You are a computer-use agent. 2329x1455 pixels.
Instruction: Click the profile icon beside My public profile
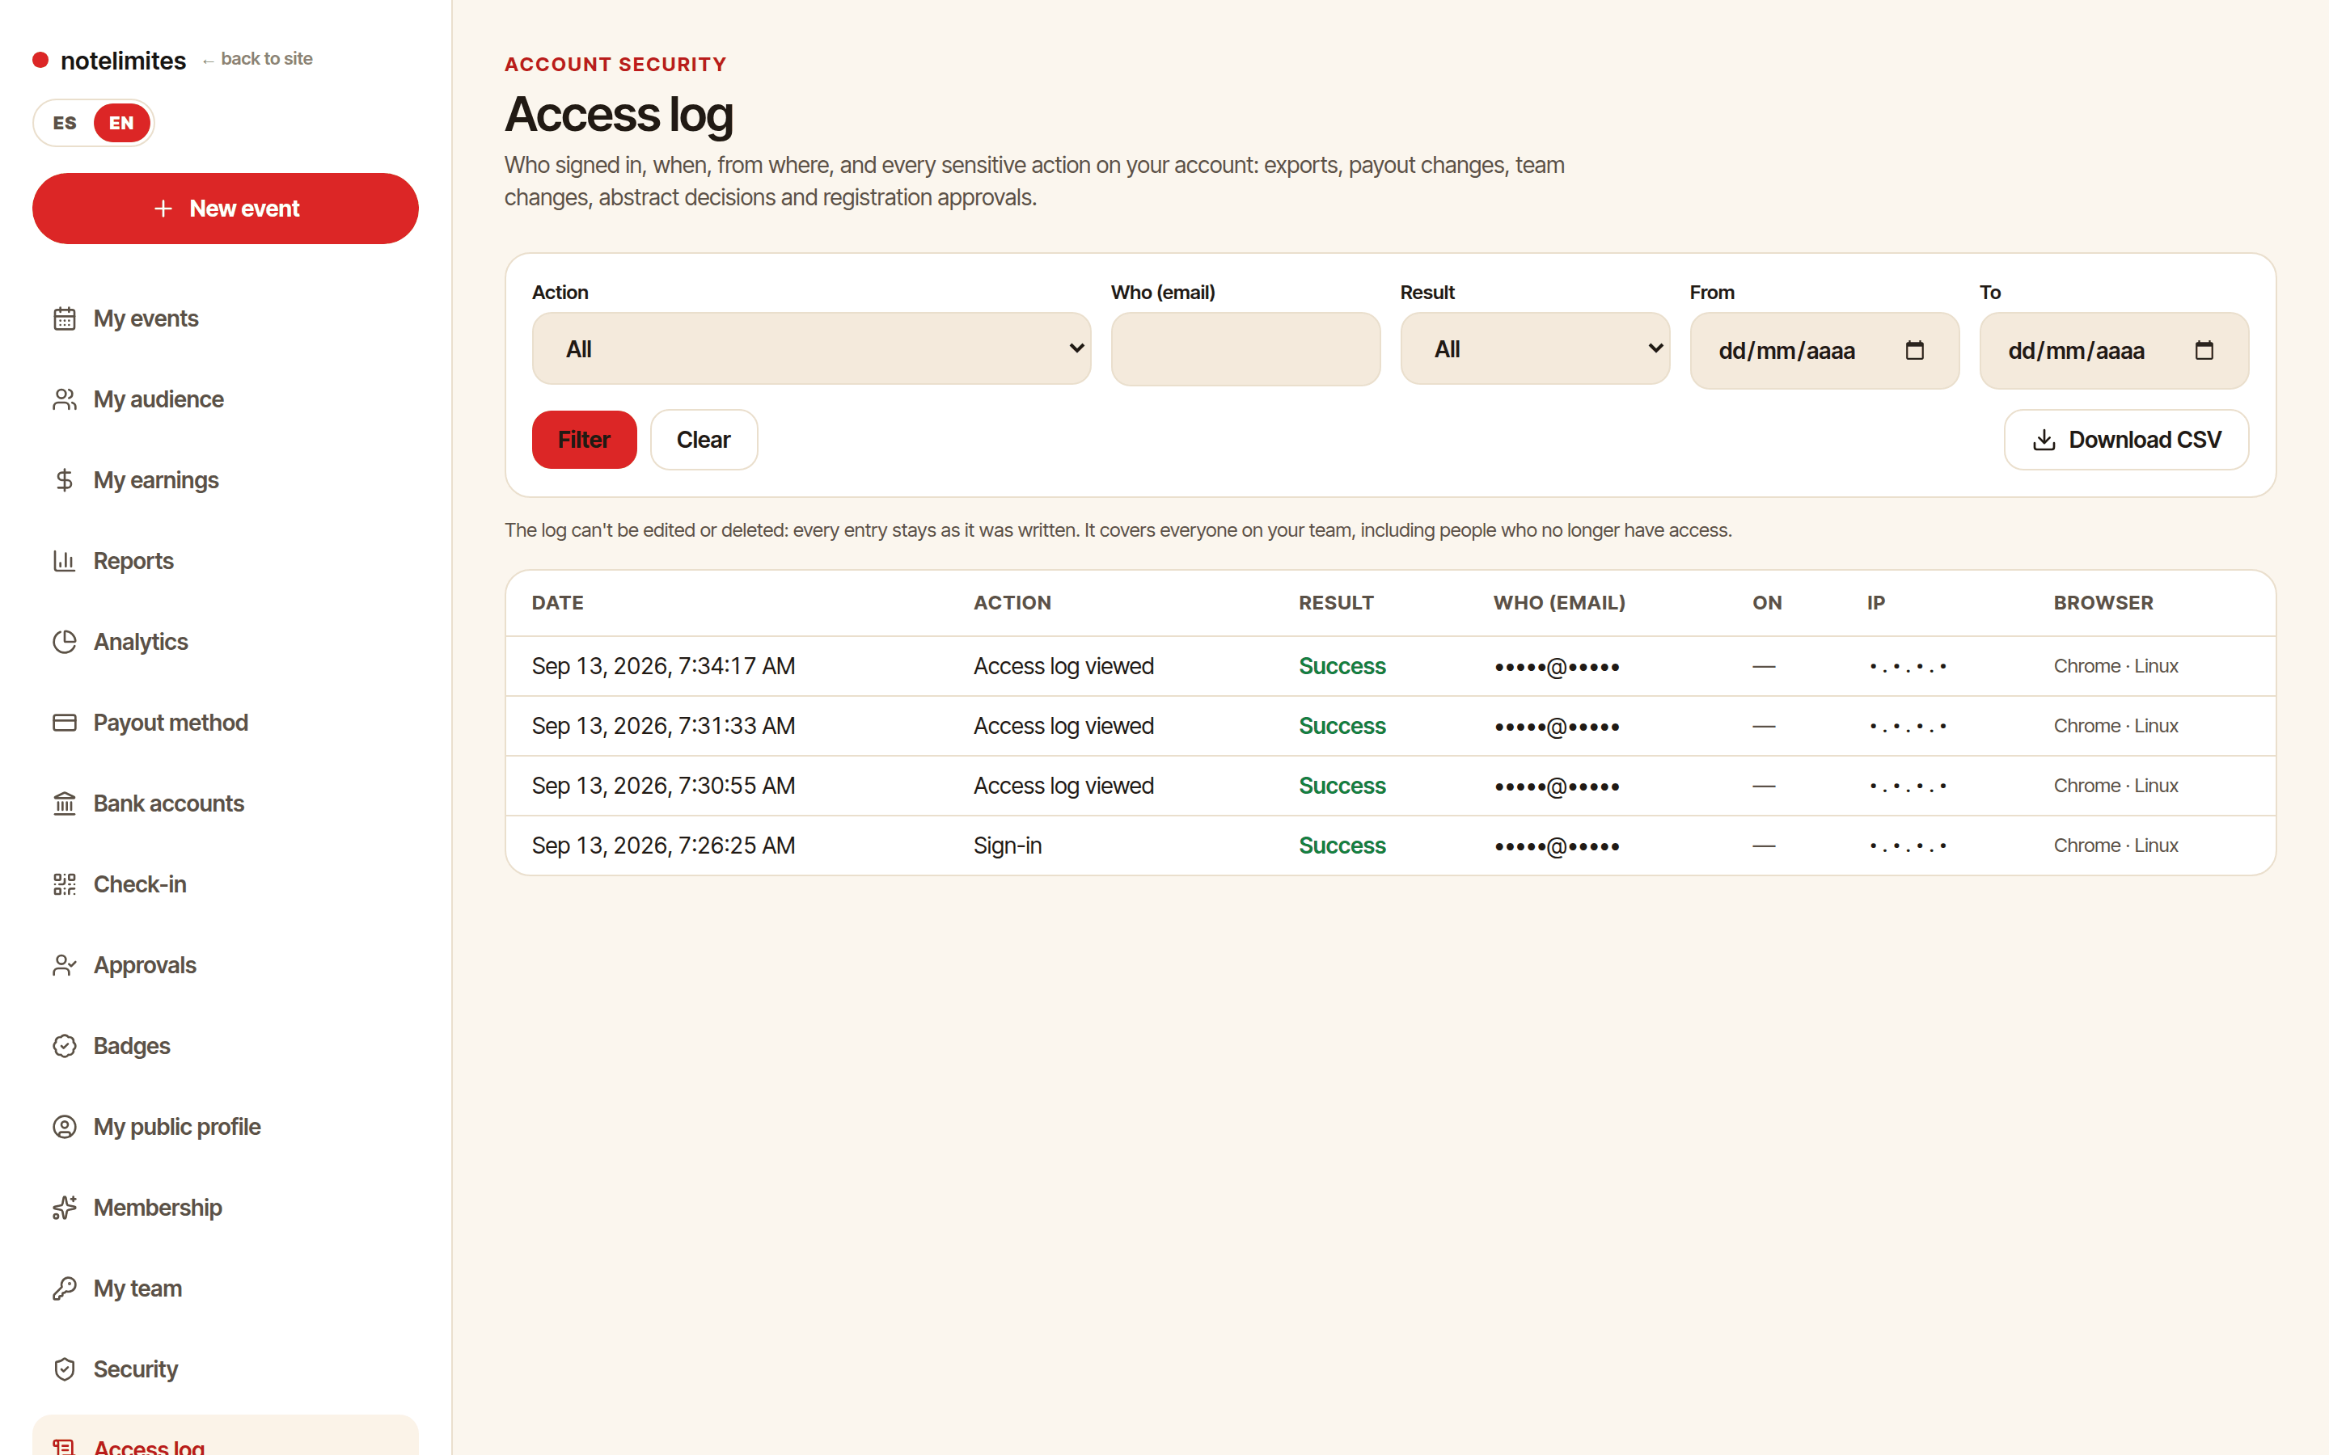pyautogui.click(x=65, y=1127)
